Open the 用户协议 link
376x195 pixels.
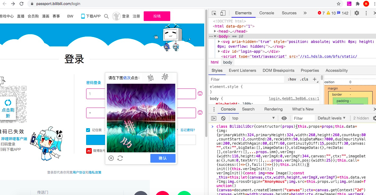(x=79, y=172)
